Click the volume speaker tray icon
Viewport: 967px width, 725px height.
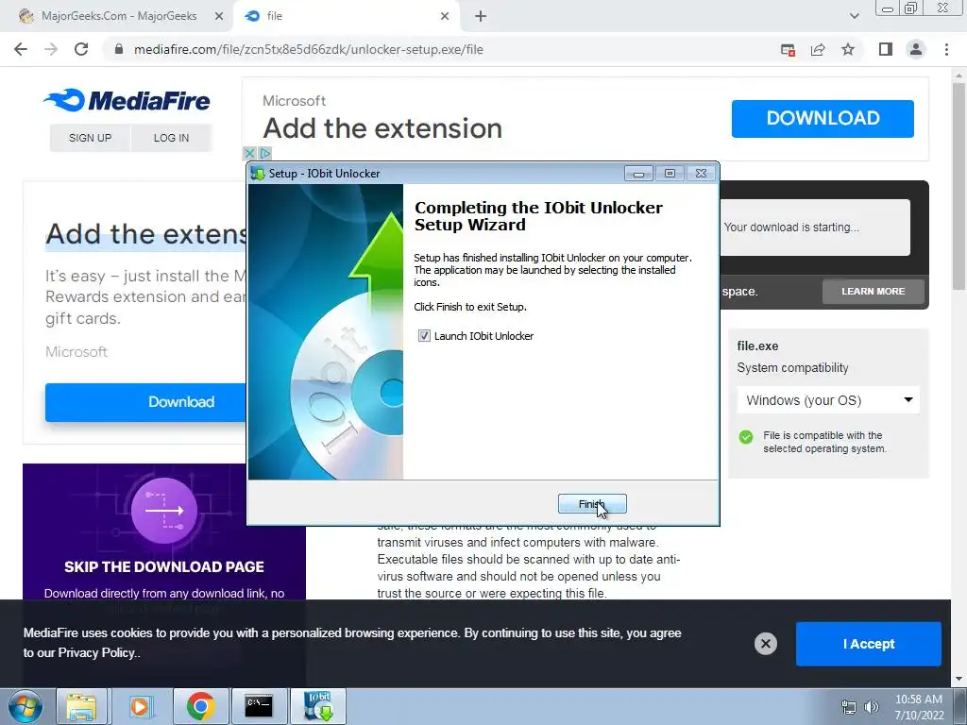tap(872, 707)
